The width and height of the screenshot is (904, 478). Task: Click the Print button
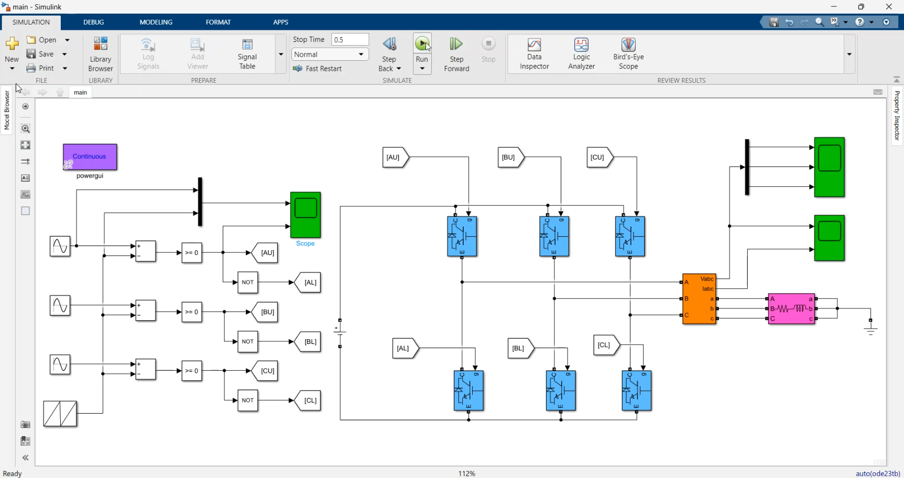[x=41, y=68]
